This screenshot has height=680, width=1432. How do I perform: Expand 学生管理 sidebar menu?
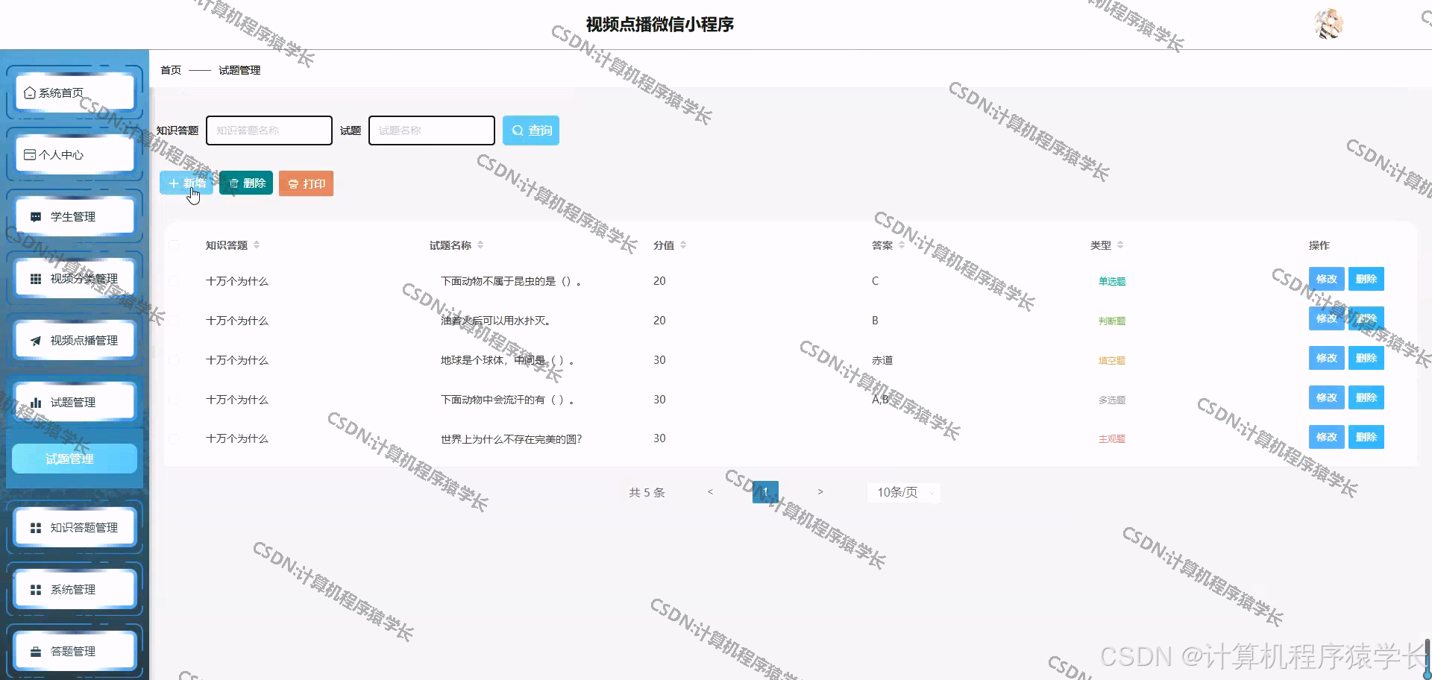[75, 216]
